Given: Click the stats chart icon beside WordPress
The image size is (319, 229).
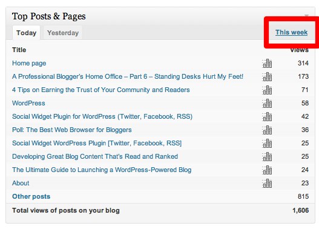Looking at the screenshot, I should (x=267, y=104).
